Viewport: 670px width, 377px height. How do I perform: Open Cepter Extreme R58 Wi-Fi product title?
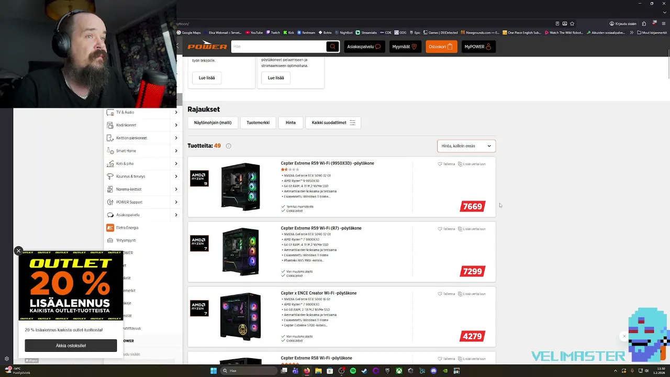pyautogui.click(x=316, y=358)
